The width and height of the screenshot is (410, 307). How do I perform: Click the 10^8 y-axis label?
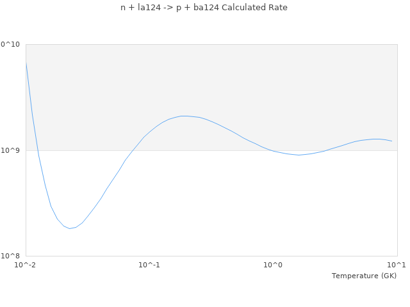[x=12, y=256]
